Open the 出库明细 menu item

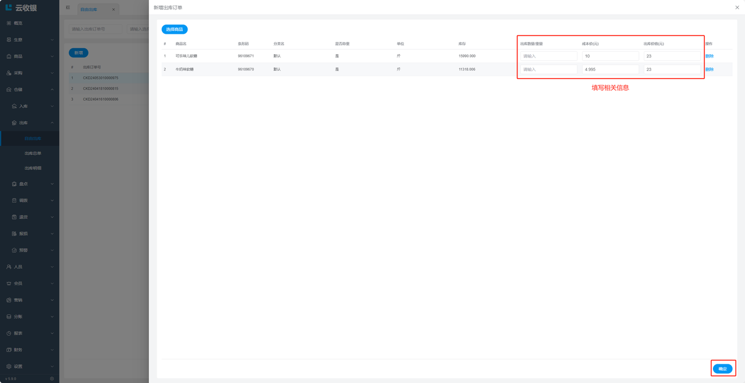pos(33,168)
